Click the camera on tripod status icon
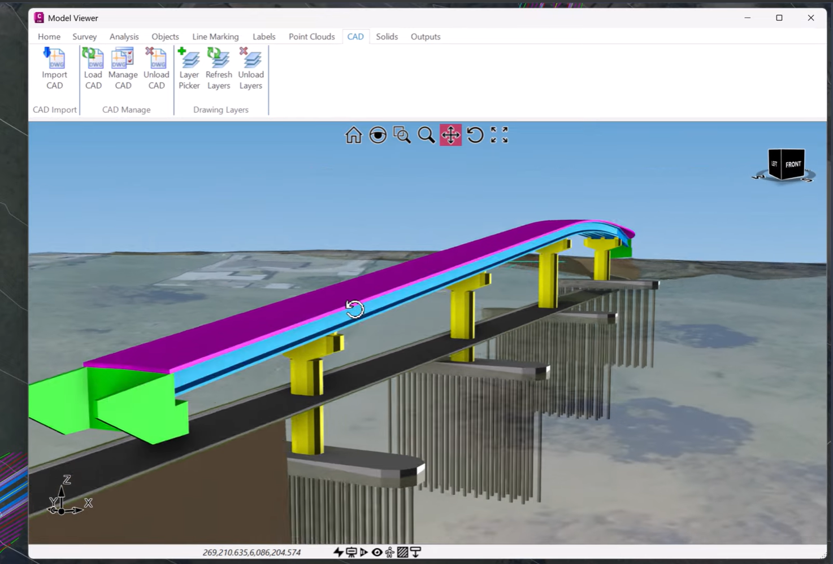Viewport: 833px width, 564px height. tap(351, 552)
